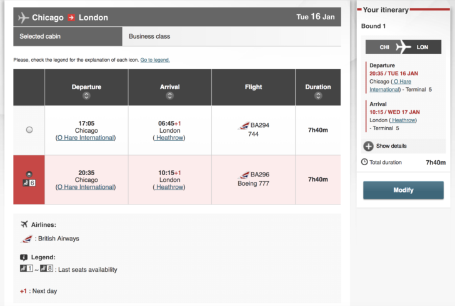Click the clock icon beside Total duration
The width and height of the screenshot is (455, 306).
point(364,162)
